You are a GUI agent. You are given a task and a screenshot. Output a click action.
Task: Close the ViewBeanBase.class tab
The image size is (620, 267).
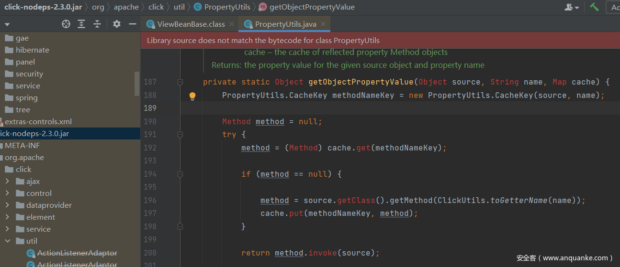232,24
